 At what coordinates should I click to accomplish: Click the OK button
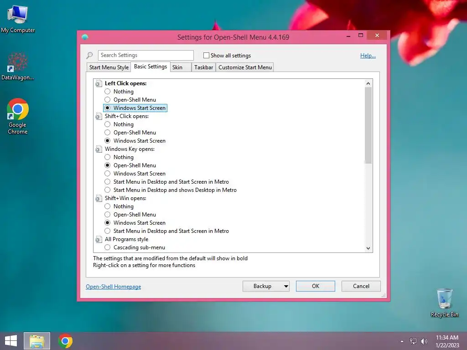pos(316,286)
